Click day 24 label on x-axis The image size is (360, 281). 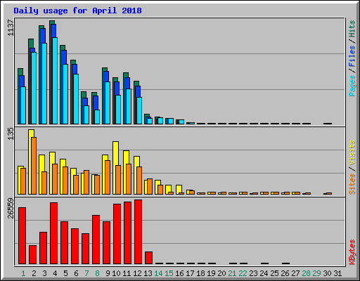[x=264, y=273]
